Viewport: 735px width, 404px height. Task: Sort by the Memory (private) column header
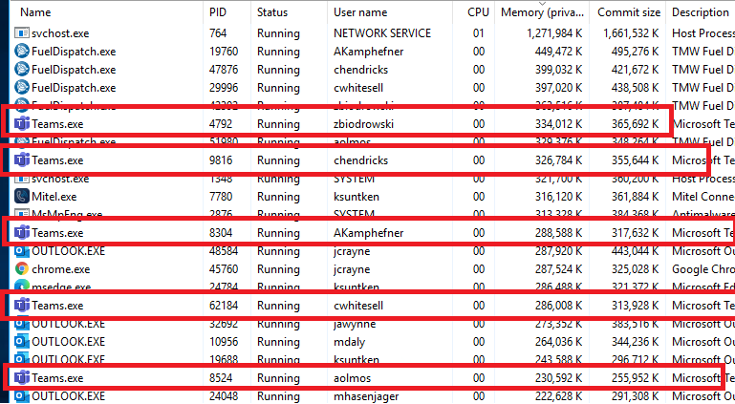(x=542, y=12)
